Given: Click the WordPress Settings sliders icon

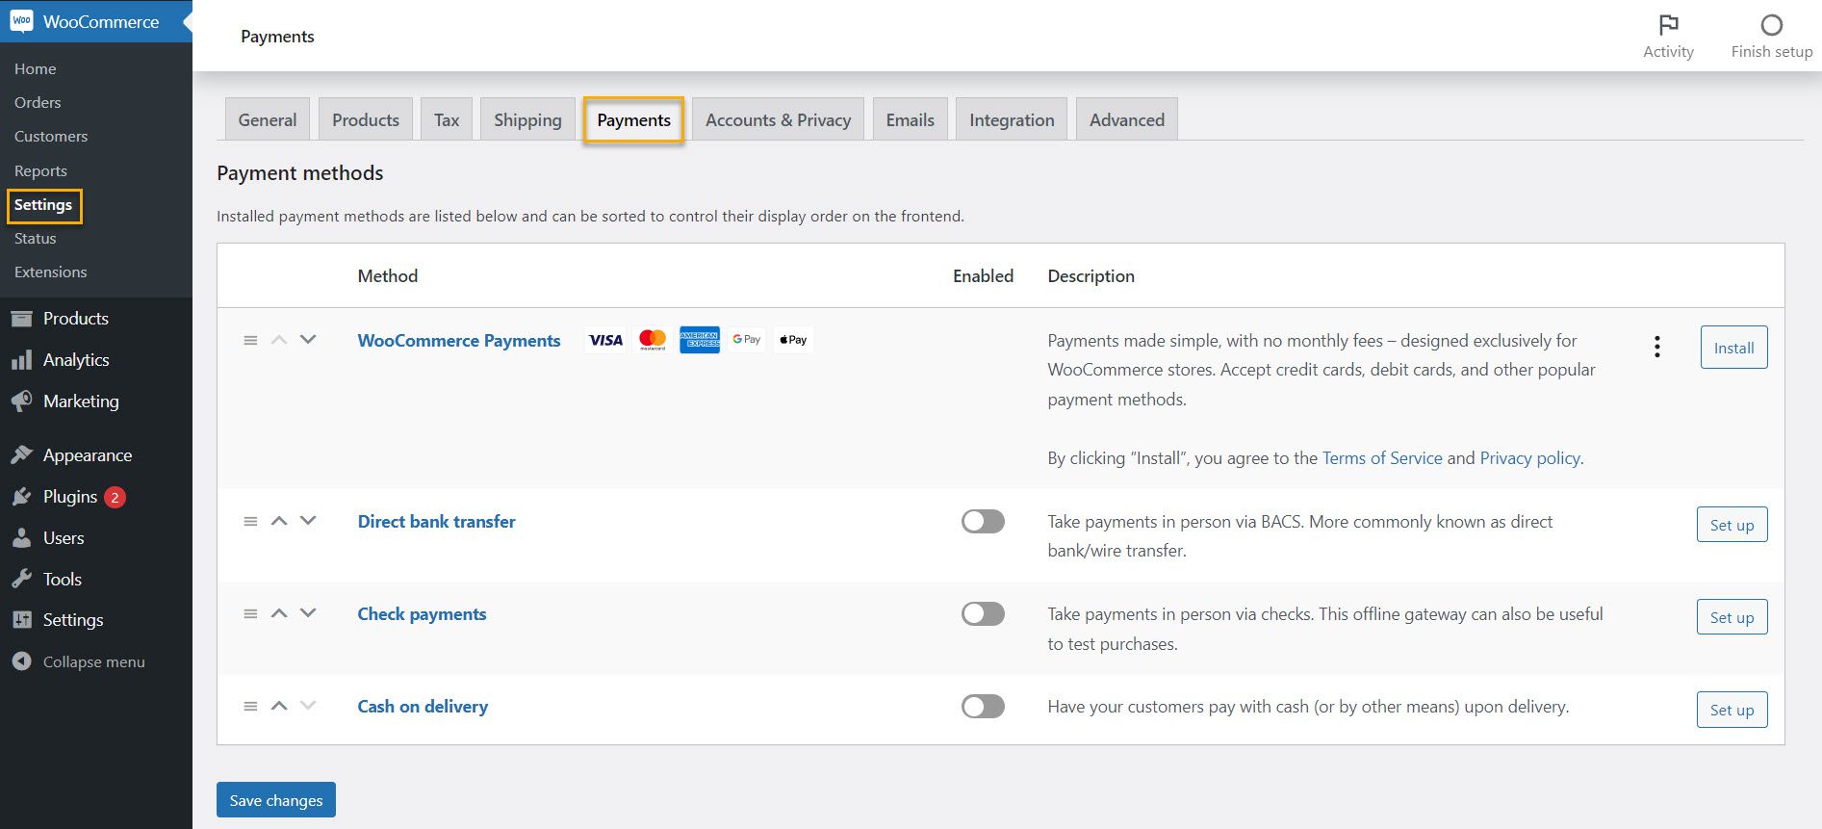Looking at the screenshot, I should 21,620.
